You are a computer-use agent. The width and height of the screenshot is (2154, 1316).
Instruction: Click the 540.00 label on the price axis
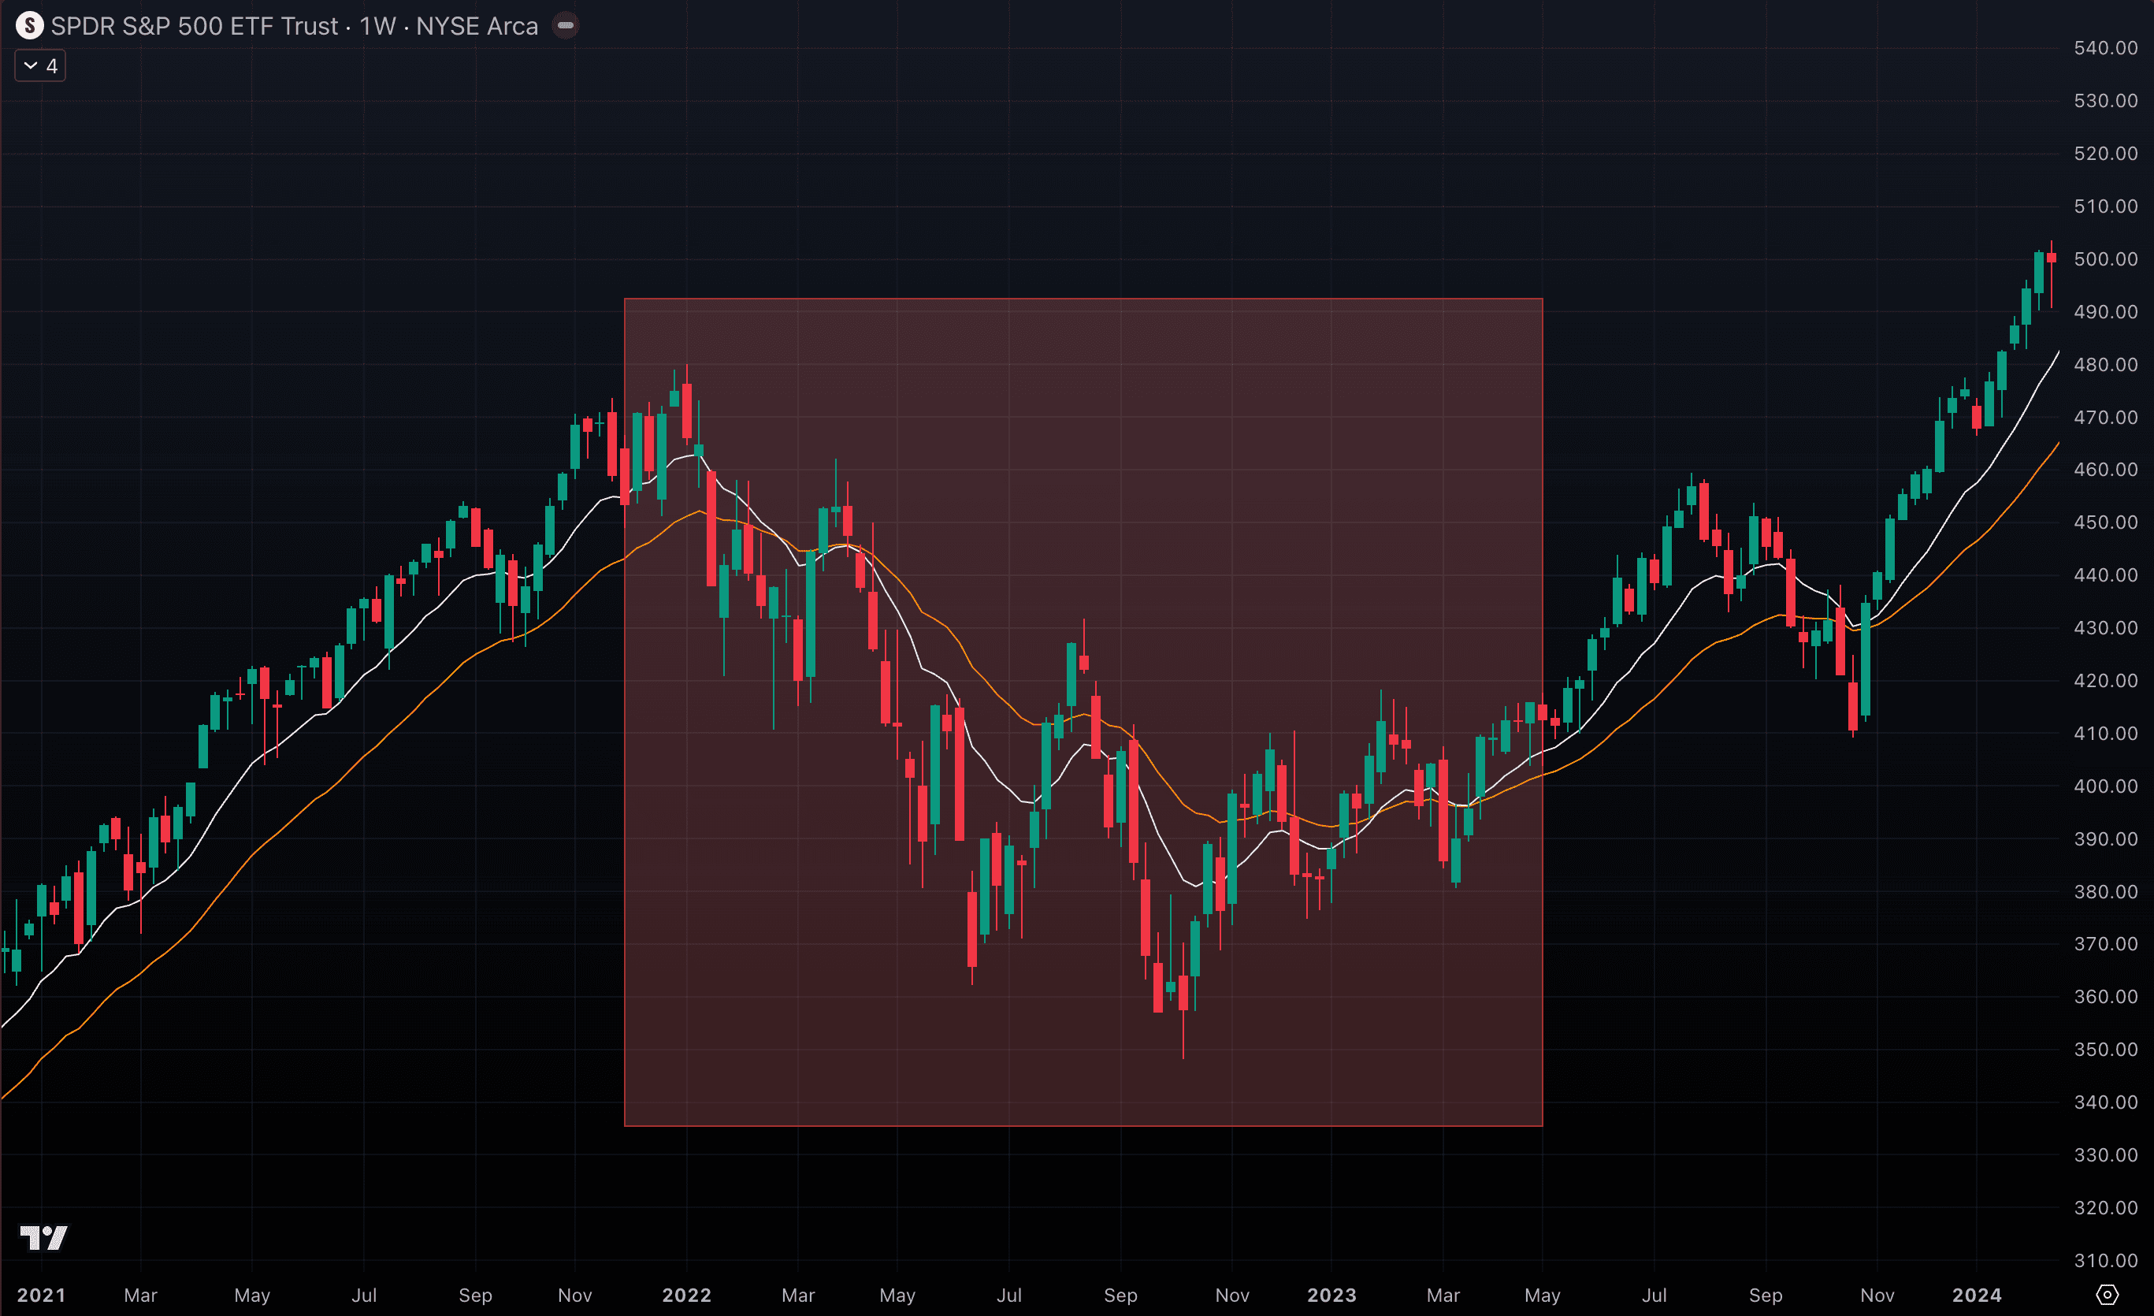coord(2105,49)
